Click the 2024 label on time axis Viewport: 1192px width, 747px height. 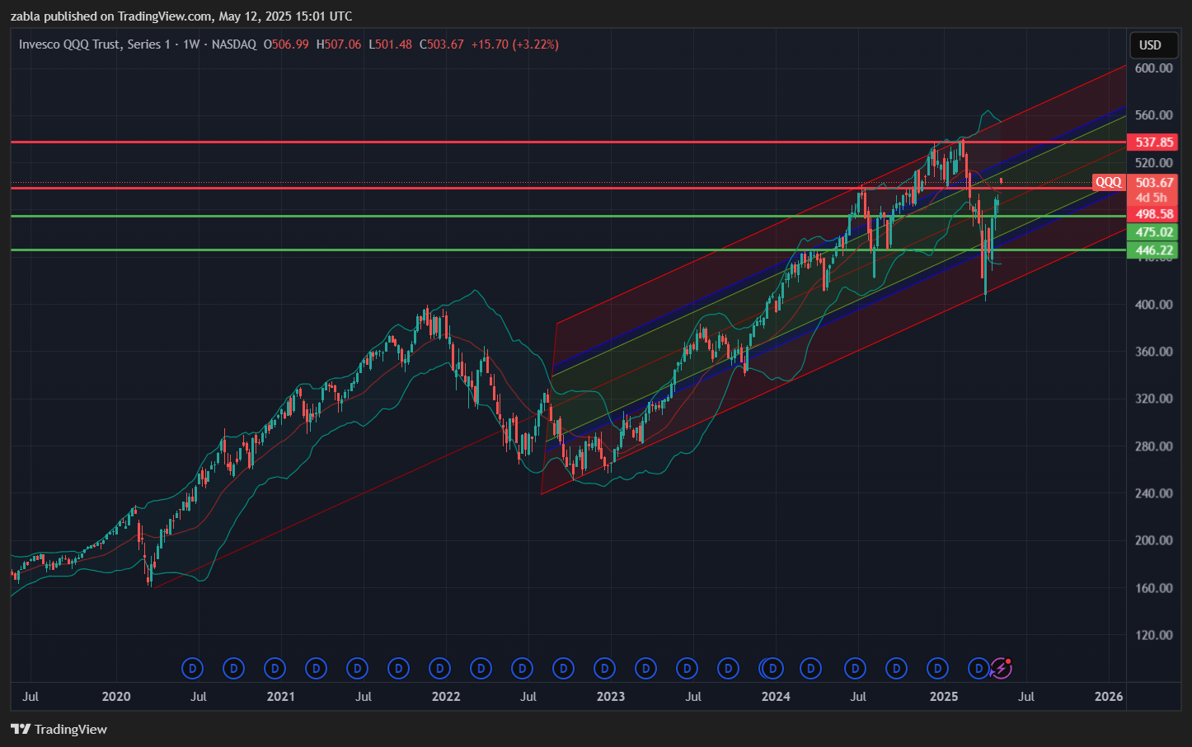click(776, 697)
